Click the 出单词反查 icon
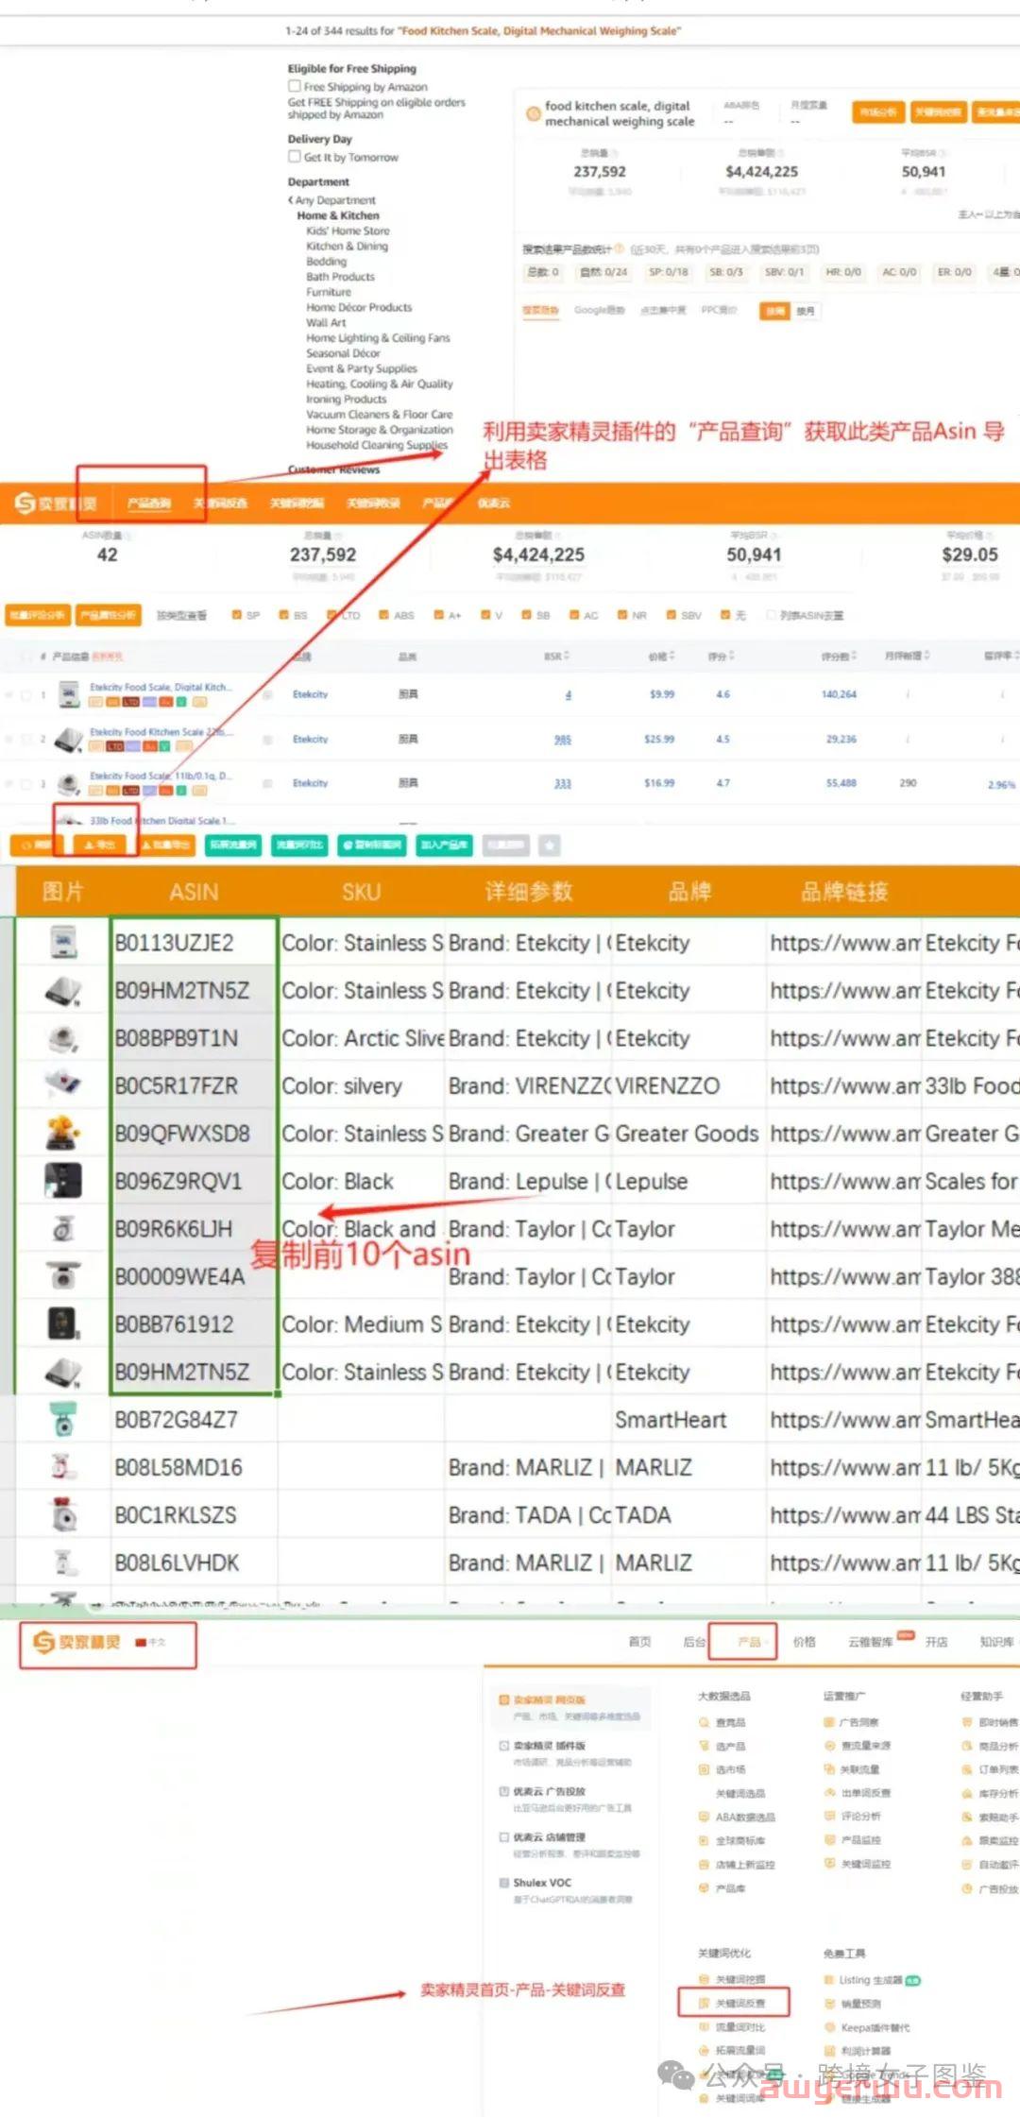1020x2117 pixels. pos(829,1792)
